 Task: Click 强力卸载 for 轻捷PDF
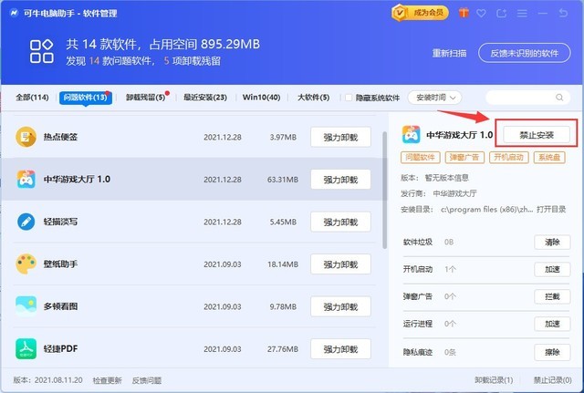(340, 349)
